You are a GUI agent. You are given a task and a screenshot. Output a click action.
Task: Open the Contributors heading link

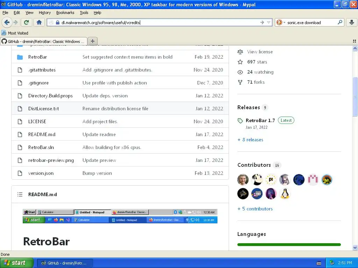coord(254,165)
